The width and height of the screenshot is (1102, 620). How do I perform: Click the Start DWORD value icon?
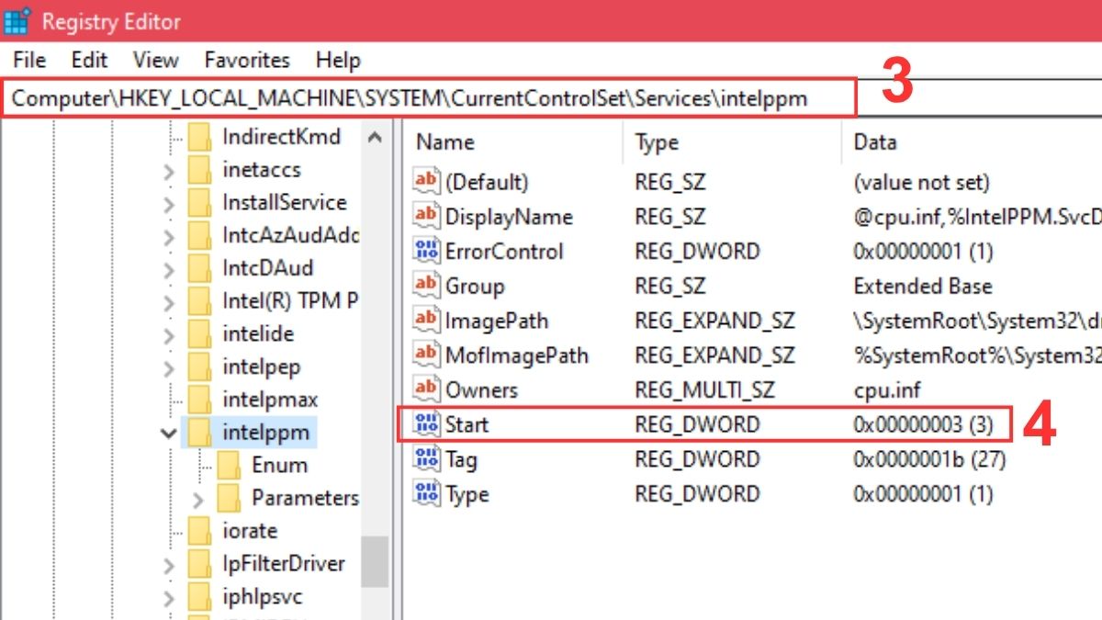coord(427,424)
